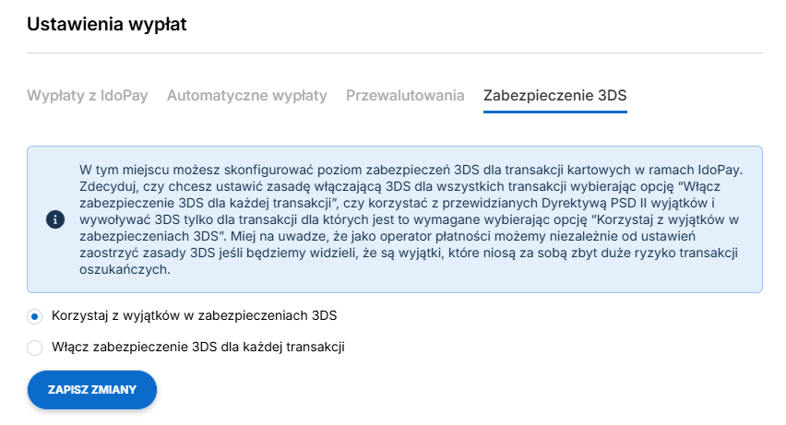The image size is (786, 425).
Task: Click the label Korzystaj z wyjątków w zabezpieczeniach 3DS
Action: click(194, 315)
